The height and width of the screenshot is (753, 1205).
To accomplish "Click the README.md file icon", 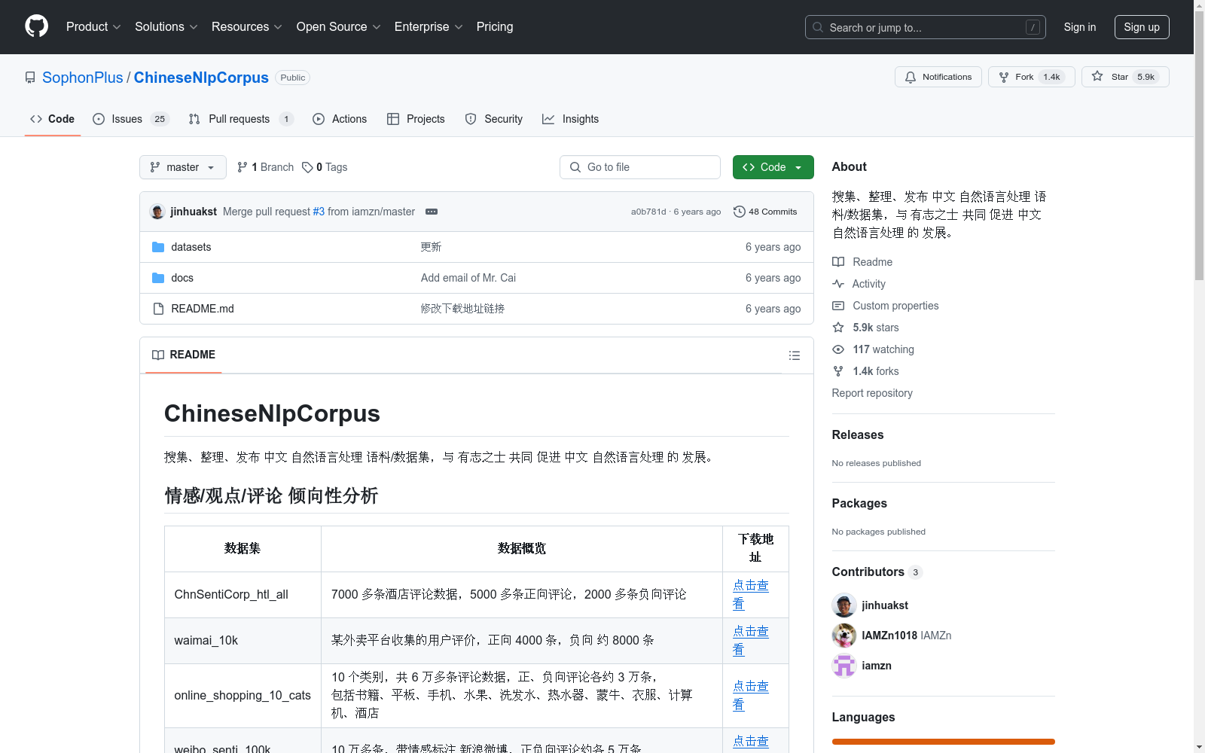I will coord(158,309).
